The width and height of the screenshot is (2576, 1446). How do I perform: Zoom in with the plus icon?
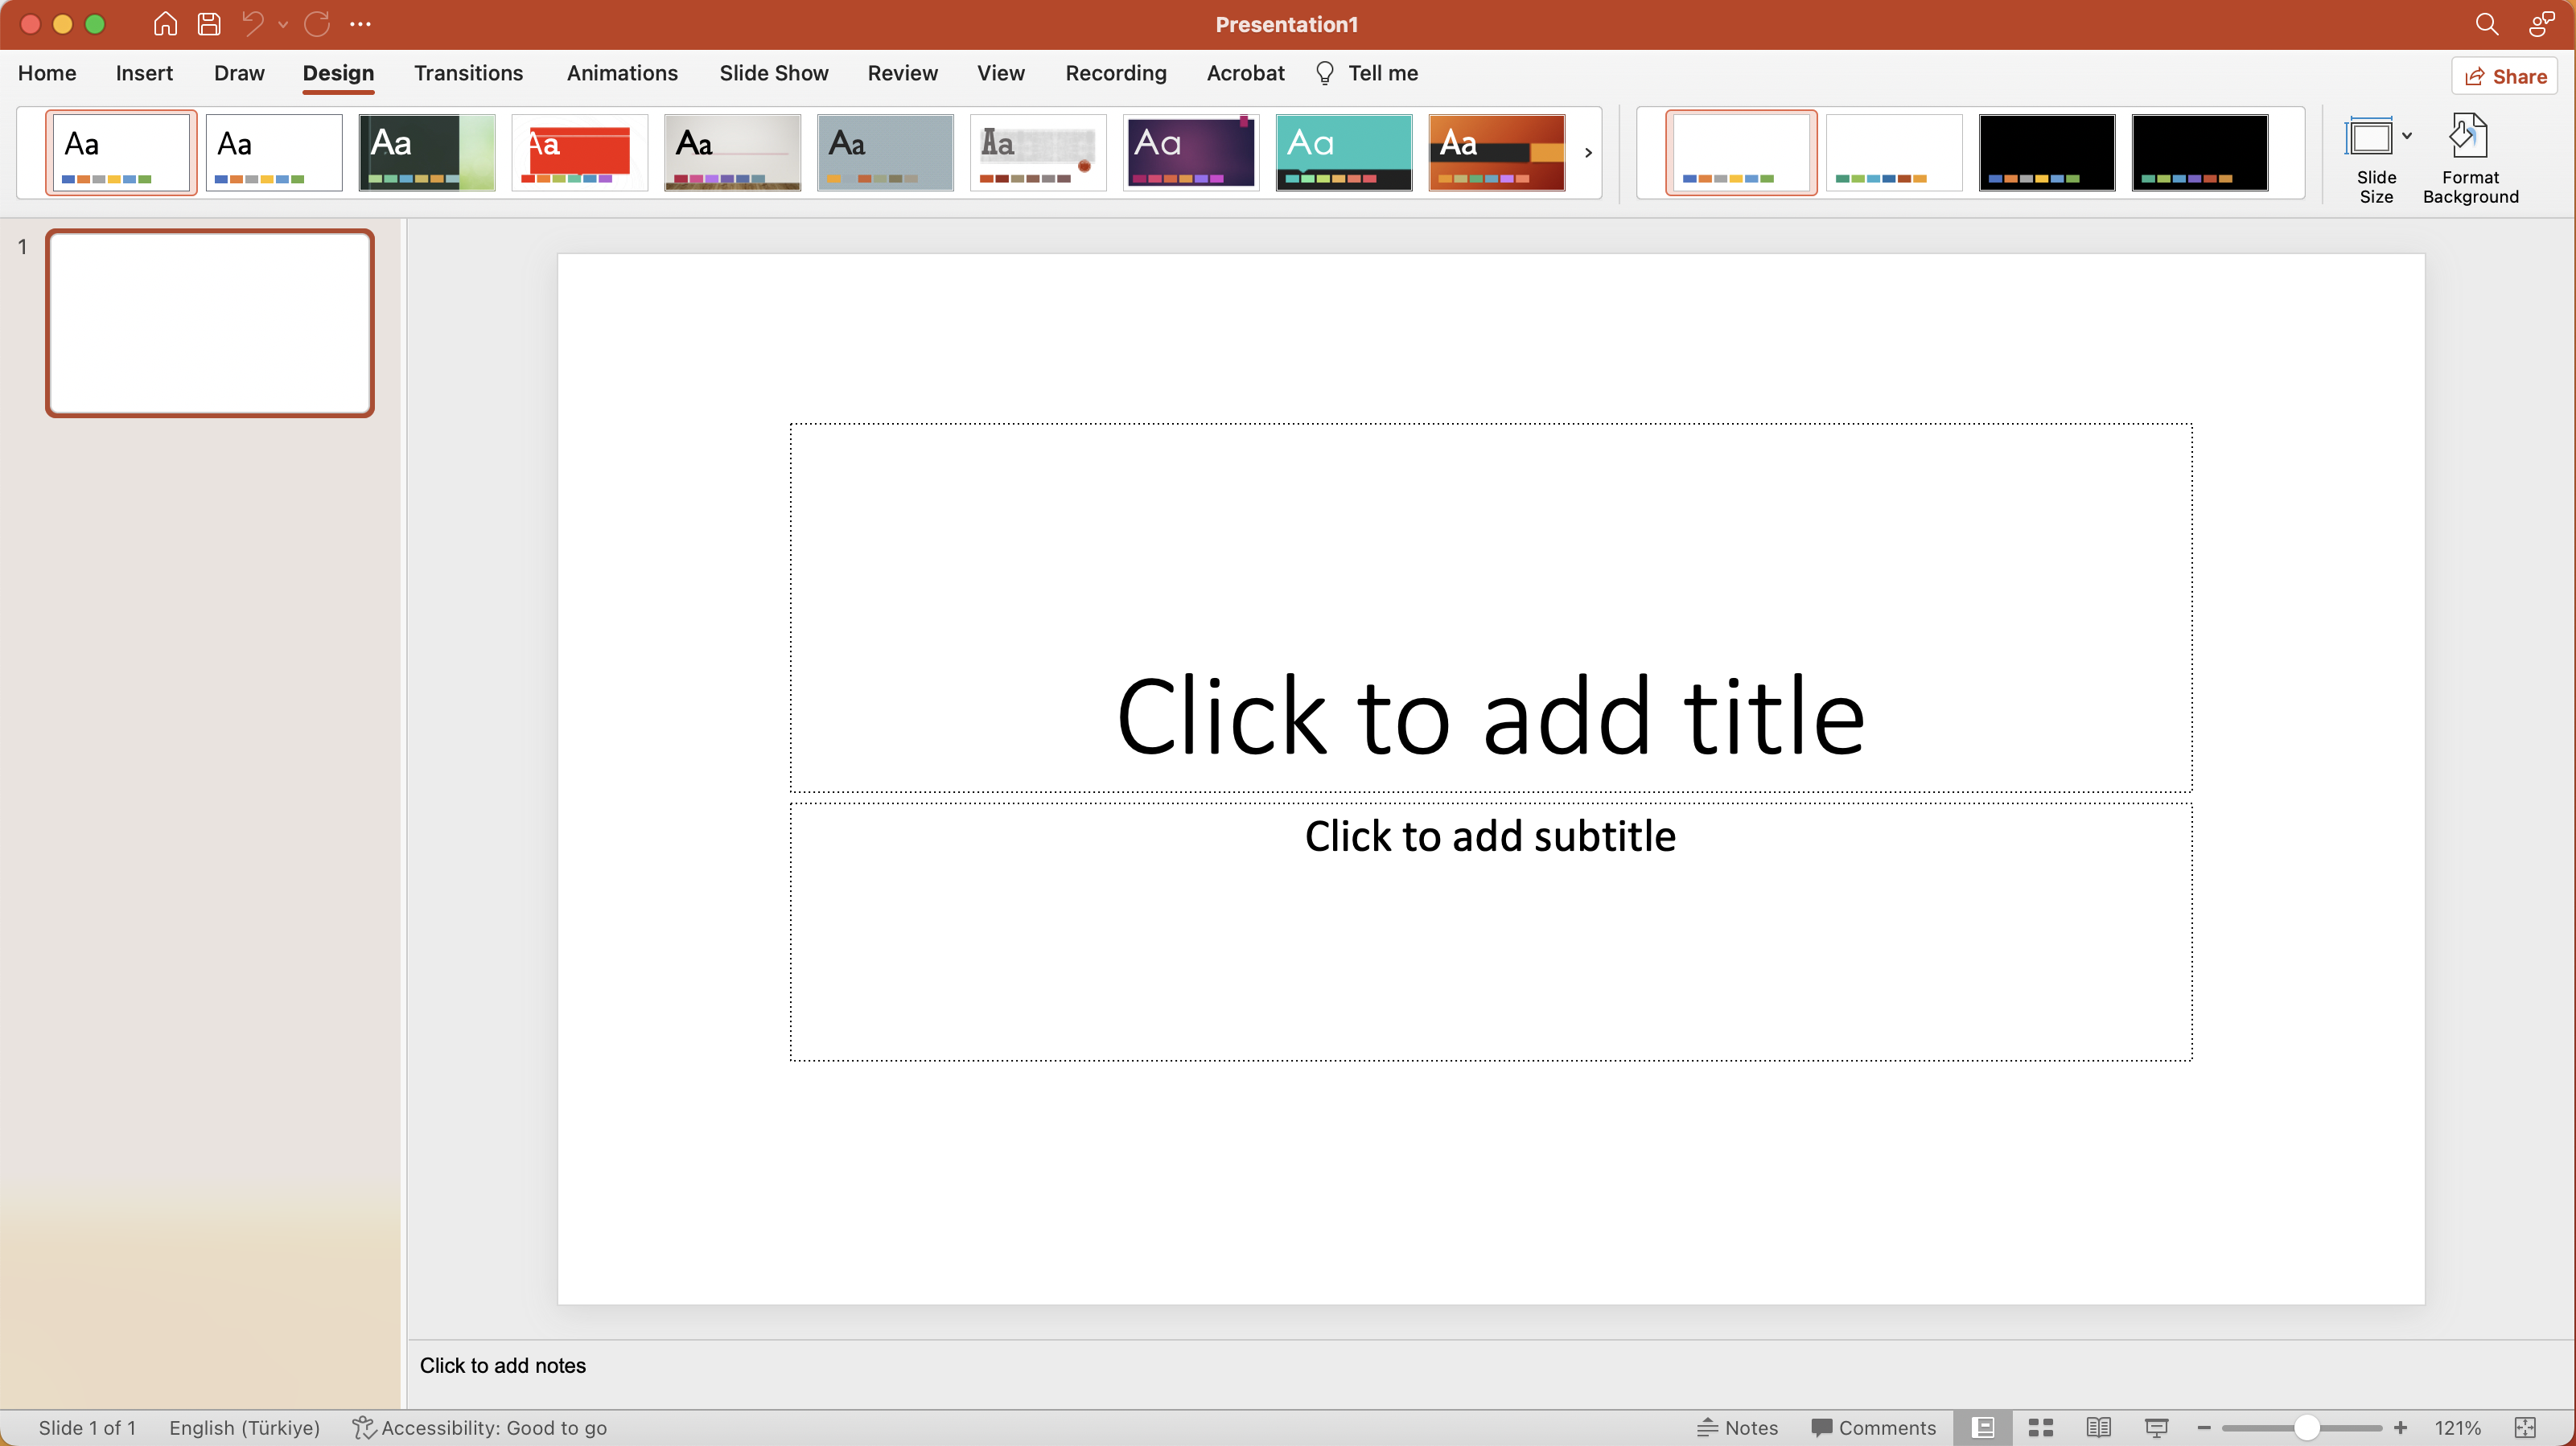[2400, 1427]
